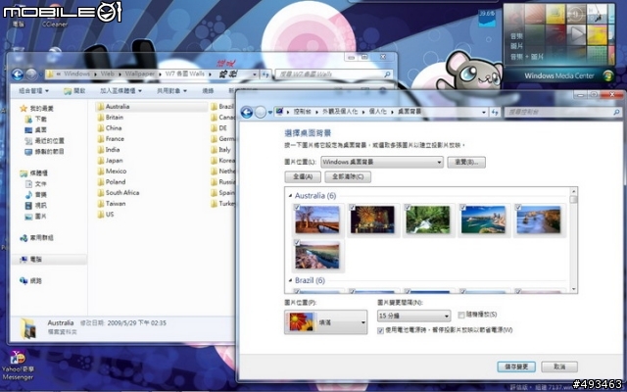The width and height of the screenshot is (627, 392).
Task: Open Pictures library in Explorer sidebar
Action: coord(36,217)
